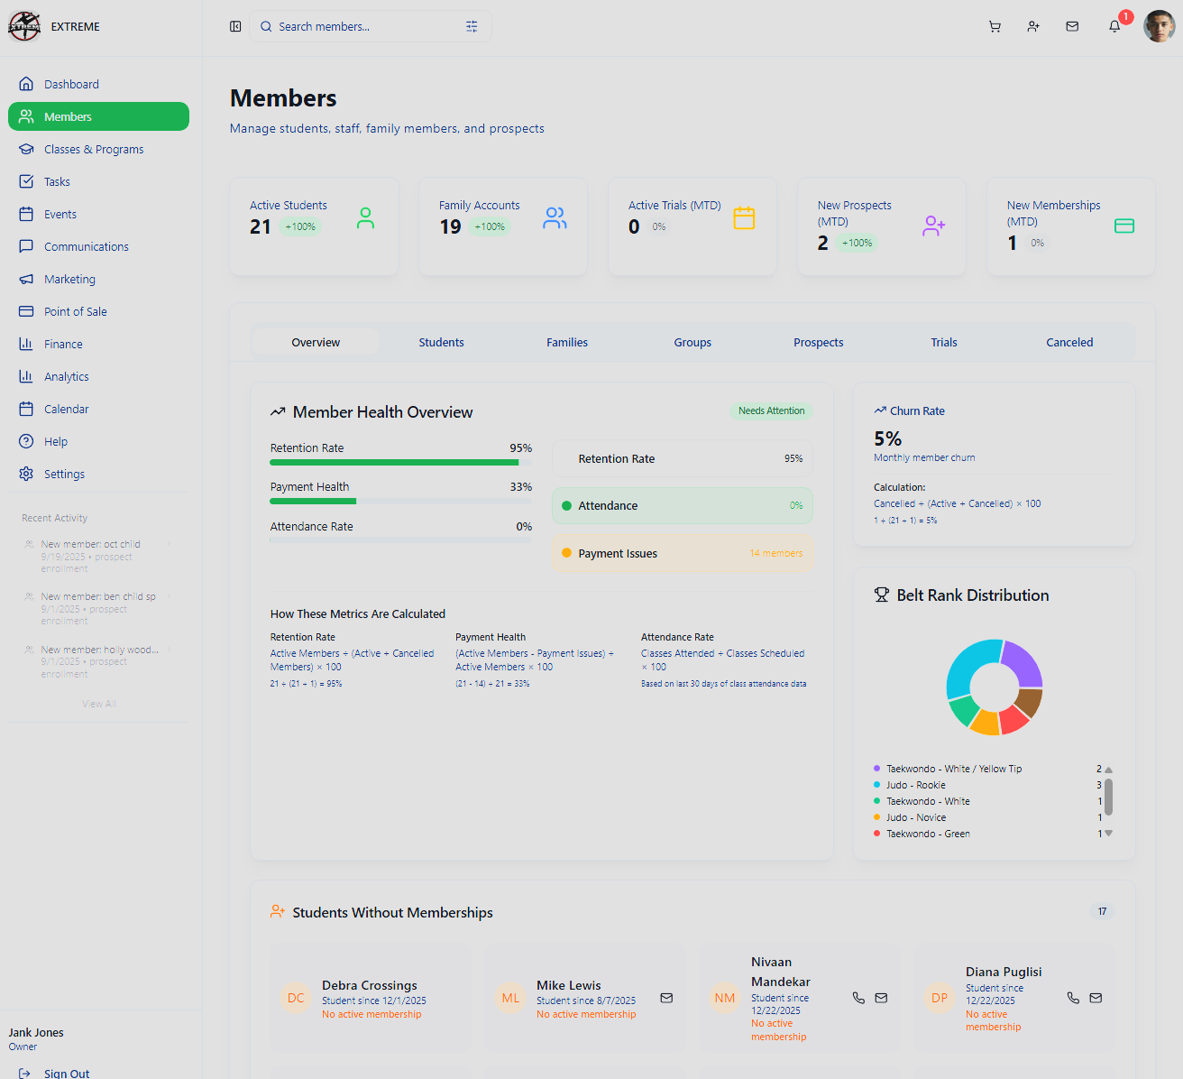Click the Needs Attention badge
The height and width of the screenshot is (1079, 1183).
(771, 410)
